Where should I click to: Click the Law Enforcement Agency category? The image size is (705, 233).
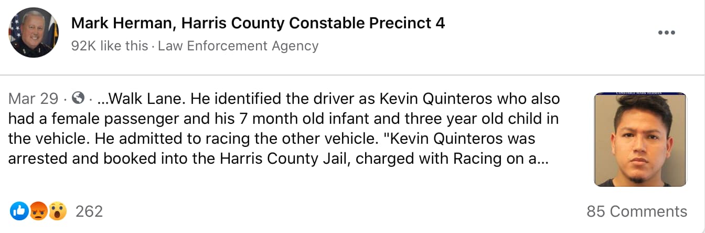(238, 46)
